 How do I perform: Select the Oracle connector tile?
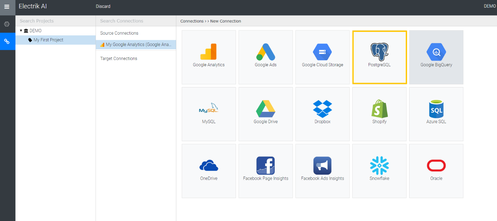tap(436, 171)
